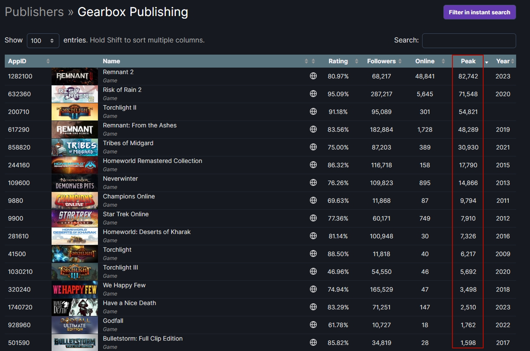Click the globe icon in Torchlight II row

point(313,112)
